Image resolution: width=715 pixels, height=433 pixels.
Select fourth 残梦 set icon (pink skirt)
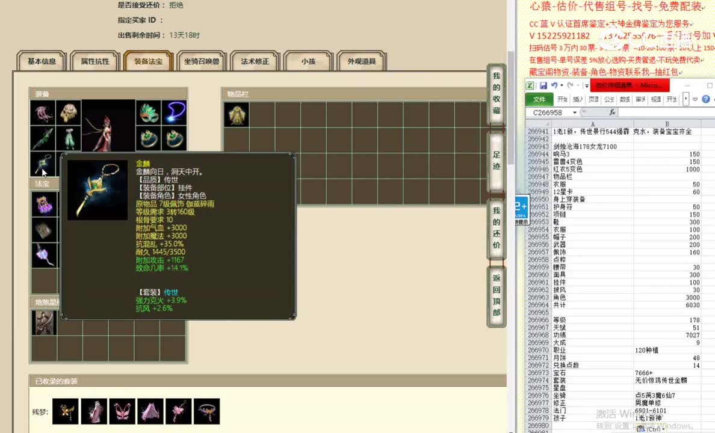[150, 411]
